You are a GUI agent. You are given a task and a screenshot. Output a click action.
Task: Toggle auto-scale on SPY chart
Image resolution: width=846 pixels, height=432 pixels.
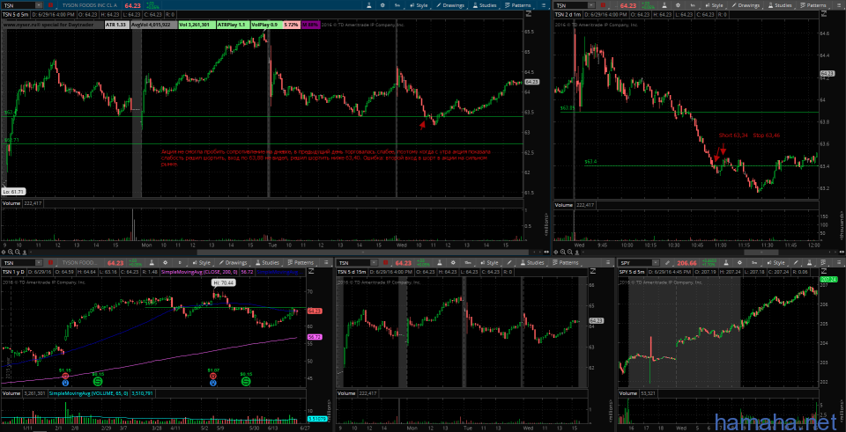click(x=823, y=271)
